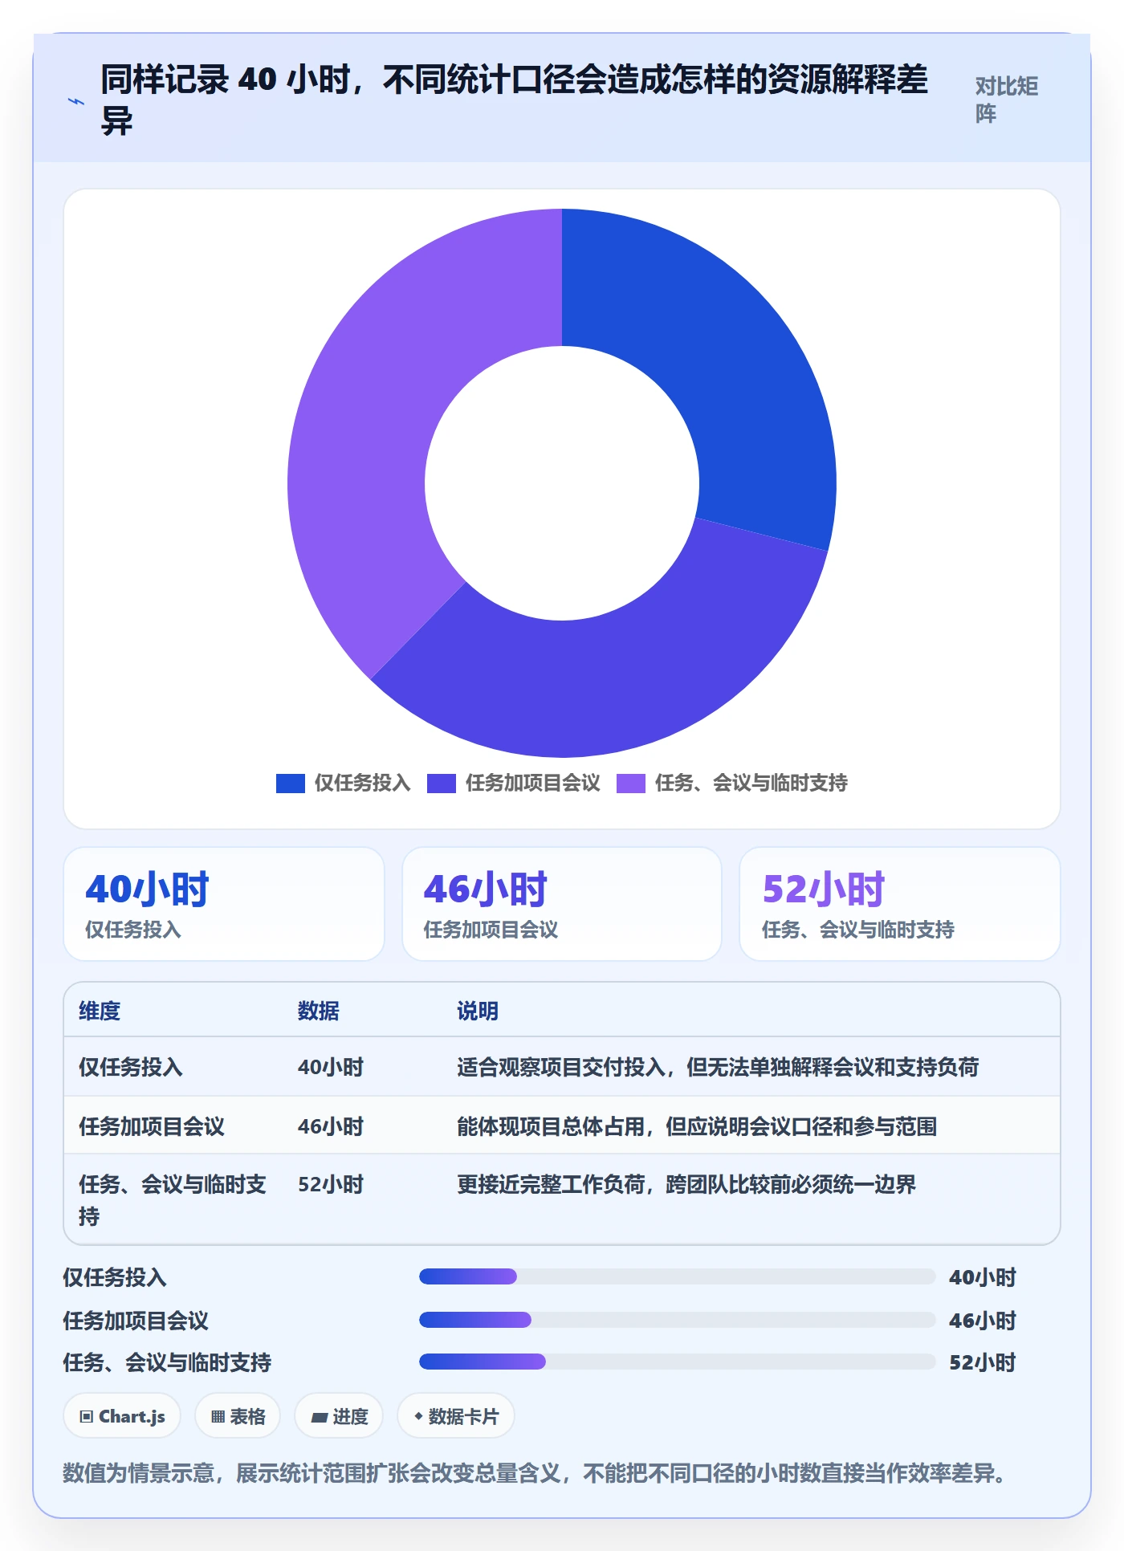Click the 表格 tag chip
The height and width of the screenshot is (1551, 1124).
click(238, 1416)
